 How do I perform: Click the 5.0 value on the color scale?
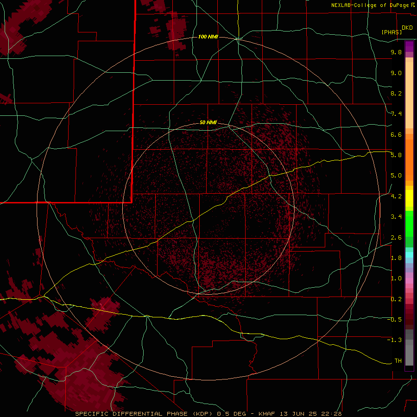pyautogui.click(x=396, y=176)
